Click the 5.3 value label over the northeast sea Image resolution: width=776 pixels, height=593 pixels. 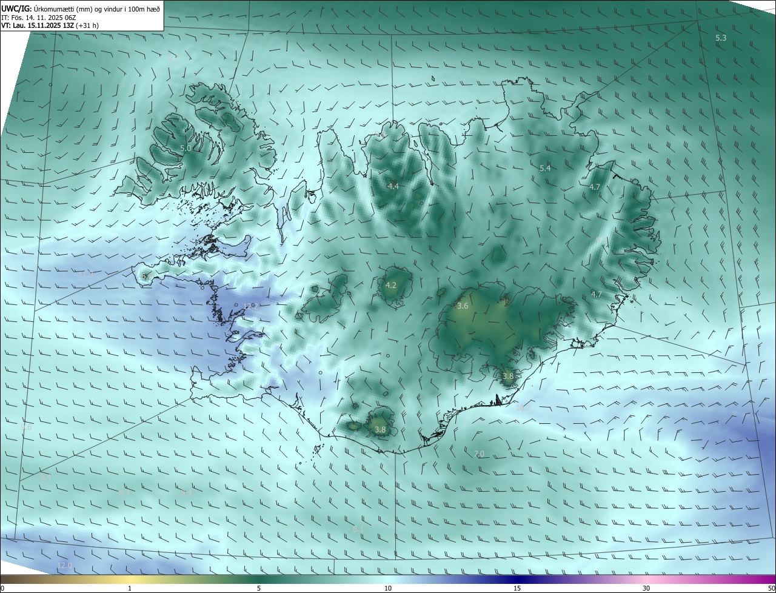721,38
